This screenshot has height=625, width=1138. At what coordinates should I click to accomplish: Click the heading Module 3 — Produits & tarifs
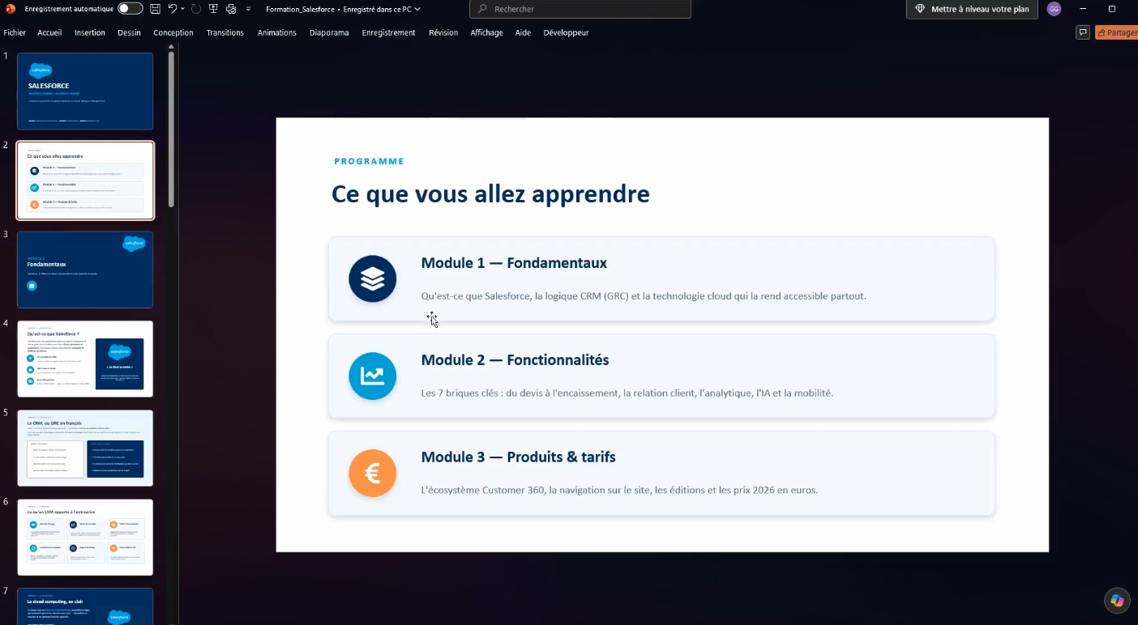[x=518, y=457]
